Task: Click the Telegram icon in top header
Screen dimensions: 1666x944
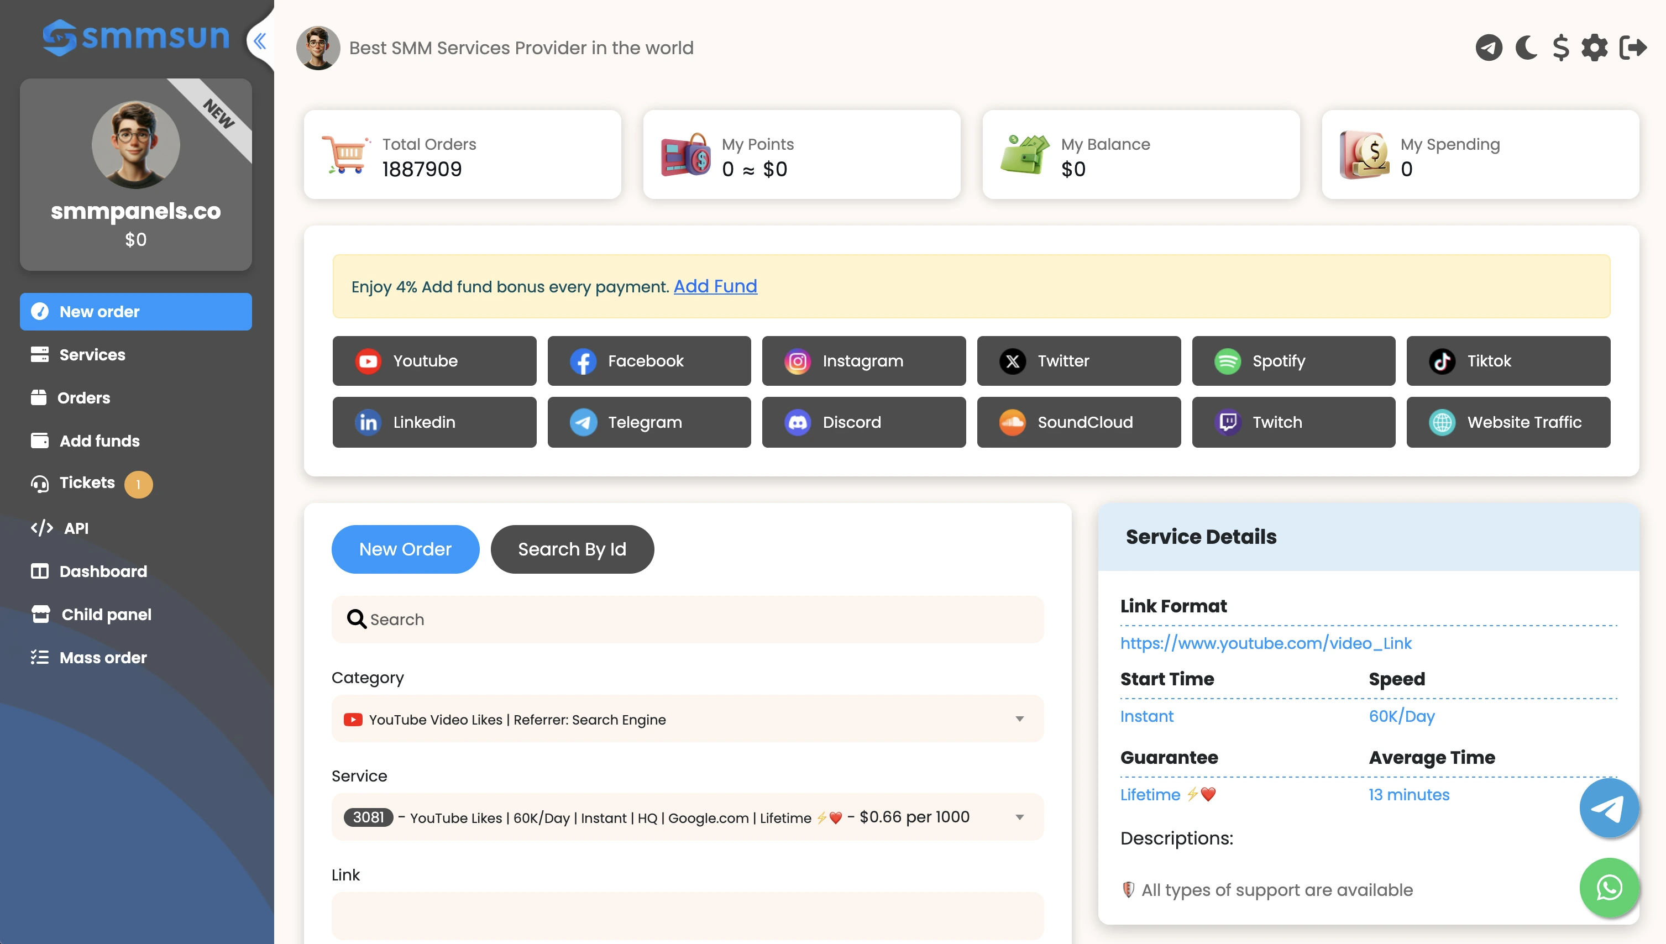Action: 1489,48
